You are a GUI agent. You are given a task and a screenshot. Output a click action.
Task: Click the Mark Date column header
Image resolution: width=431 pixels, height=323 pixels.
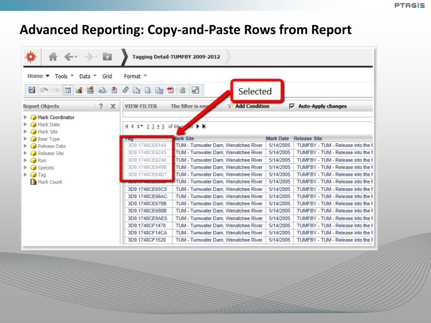pos(277,138)
